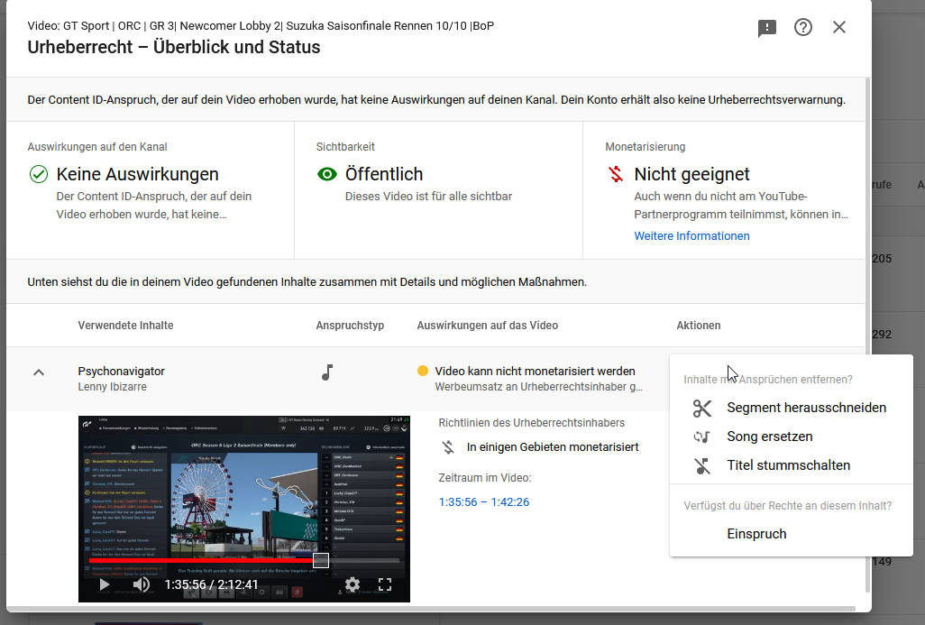Viewport: 925px width, 625px height.
Task: Open video player settings gear
Action: click(353, 584)
